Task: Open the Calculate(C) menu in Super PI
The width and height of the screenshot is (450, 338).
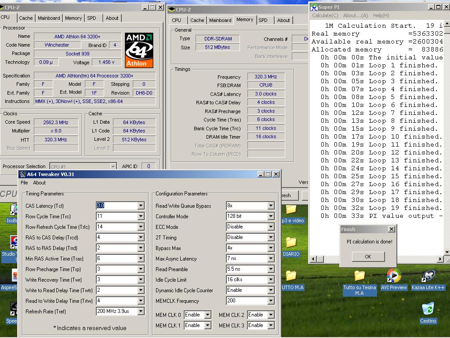Action: [325, 15]
